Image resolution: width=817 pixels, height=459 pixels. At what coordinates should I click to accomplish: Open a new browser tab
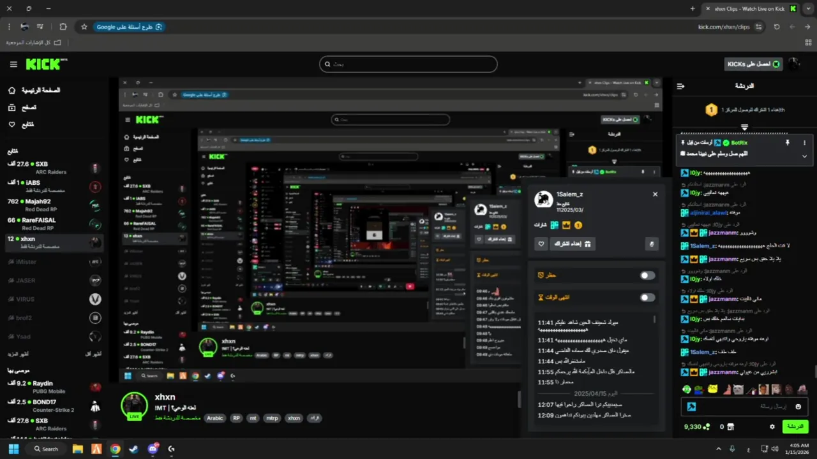(x=693, y=9)
